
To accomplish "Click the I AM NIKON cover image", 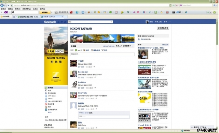I will pos(56,56).
